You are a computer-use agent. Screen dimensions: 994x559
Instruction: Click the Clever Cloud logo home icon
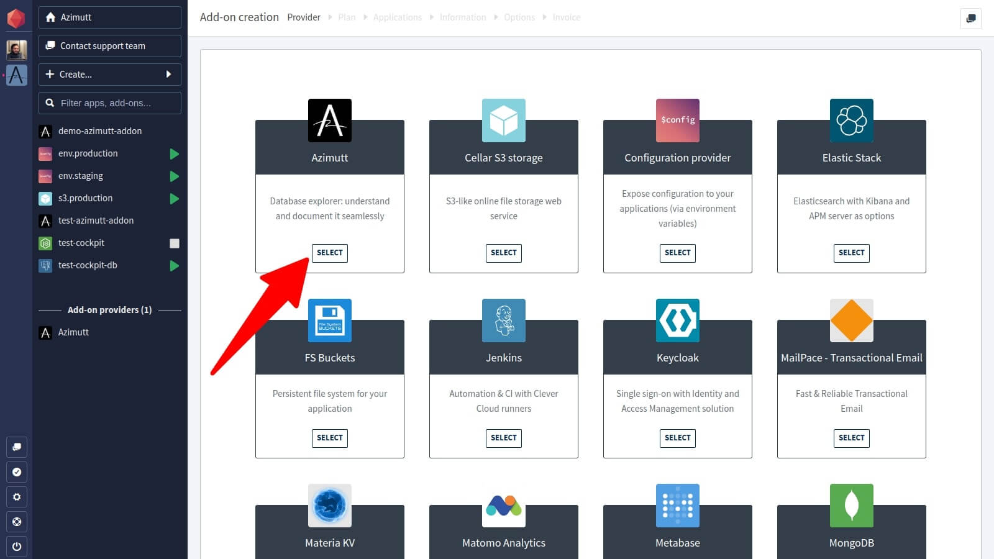click(16, 17)
